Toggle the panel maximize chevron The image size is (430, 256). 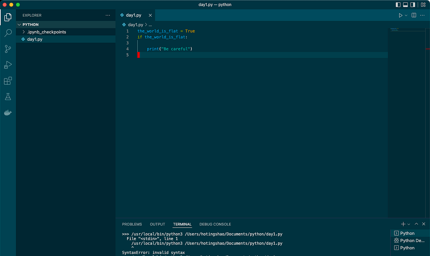pos(416,224)
